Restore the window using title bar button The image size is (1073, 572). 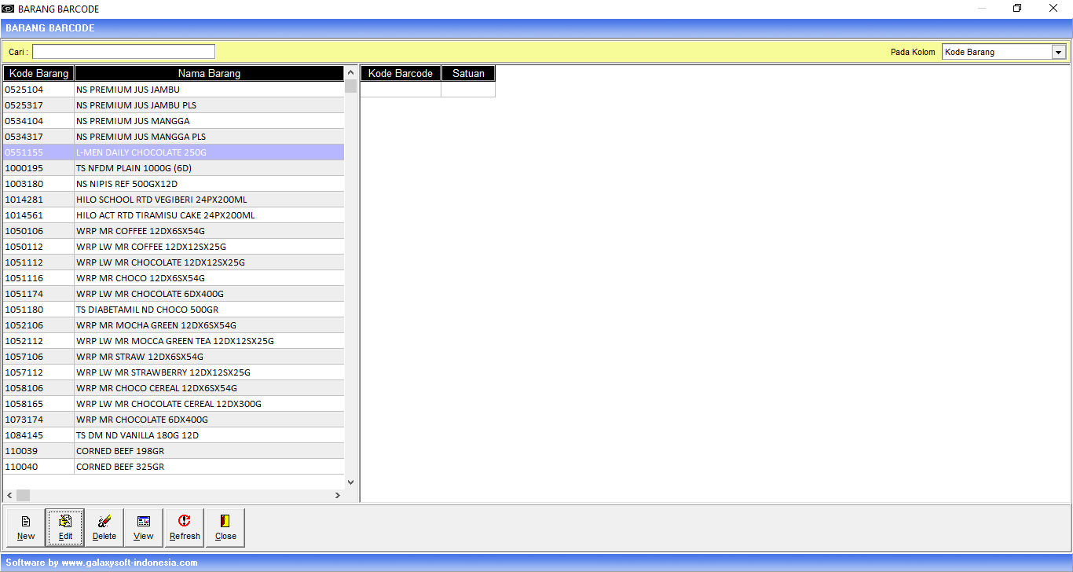point(1017,9)
